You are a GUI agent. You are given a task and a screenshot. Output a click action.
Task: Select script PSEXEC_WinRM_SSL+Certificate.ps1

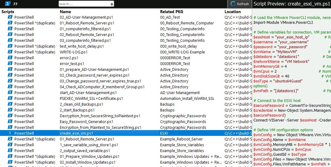tap(91, 98)
